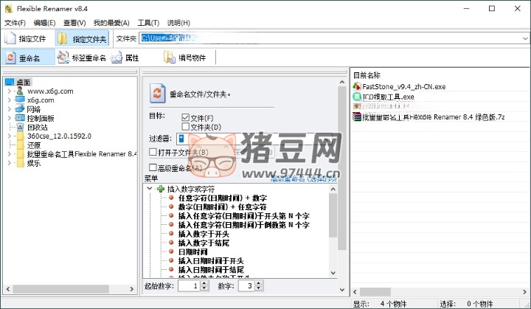Open the 编辑(E) menu
This screenshot has width=531, height=309.
coord(44,23)
